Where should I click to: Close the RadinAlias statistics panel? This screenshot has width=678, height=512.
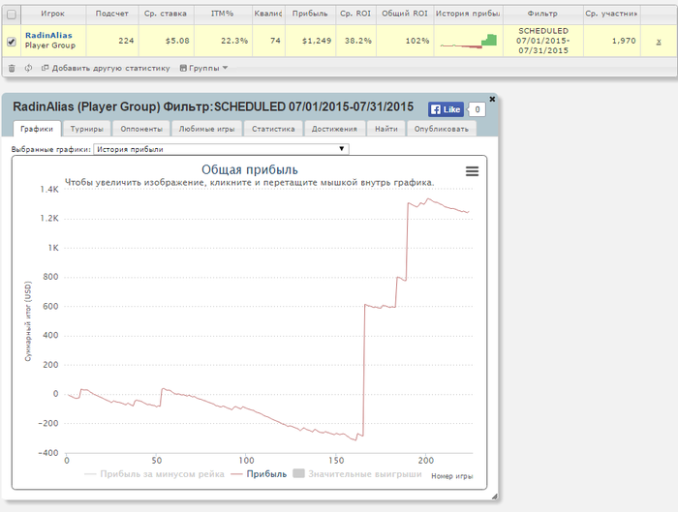[x=492, y=99]
